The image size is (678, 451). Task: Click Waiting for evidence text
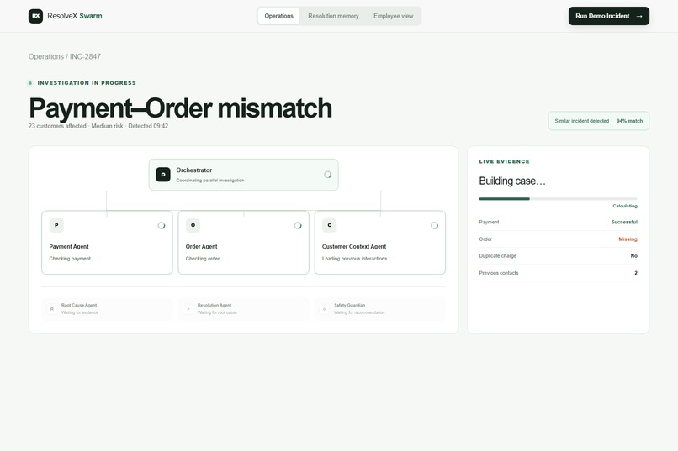tap(80, 312)
